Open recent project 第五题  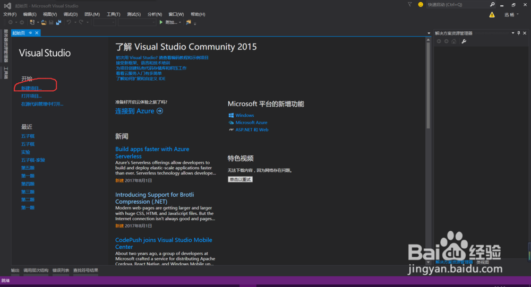(x=28, y=168)
